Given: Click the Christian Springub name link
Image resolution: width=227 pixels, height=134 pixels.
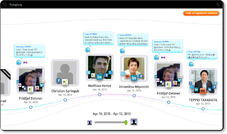Looking at the screenshot, I should [x=65, y=91].
